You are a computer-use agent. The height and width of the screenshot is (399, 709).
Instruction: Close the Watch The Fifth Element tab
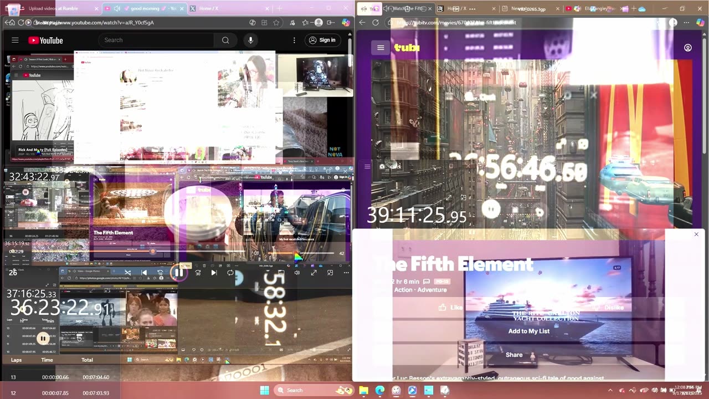tap(430, 9)
